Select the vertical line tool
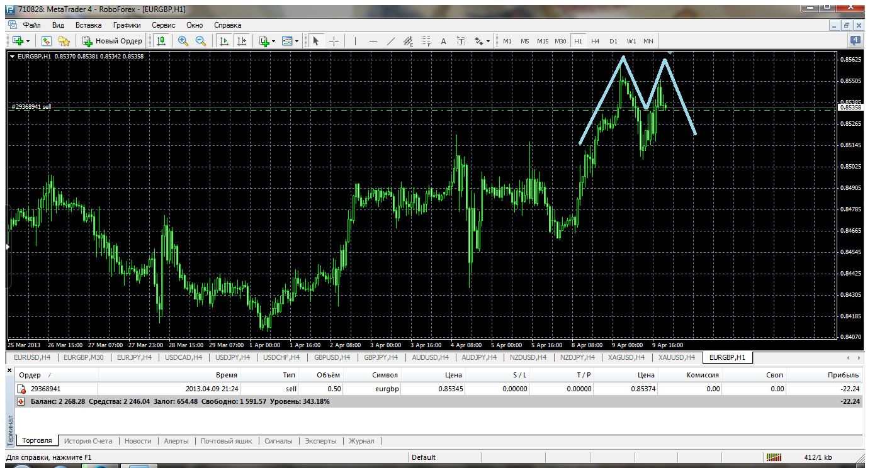This screenshot has height=468, width=870. 356,41
